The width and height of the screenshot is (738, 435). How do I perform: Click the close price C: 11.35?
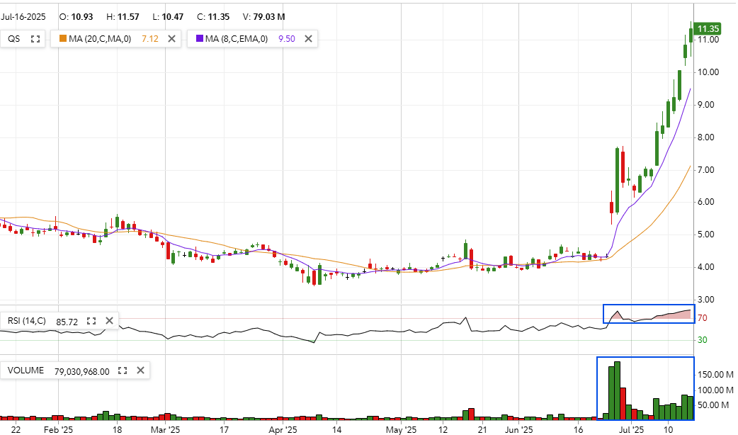pos(213,17)
